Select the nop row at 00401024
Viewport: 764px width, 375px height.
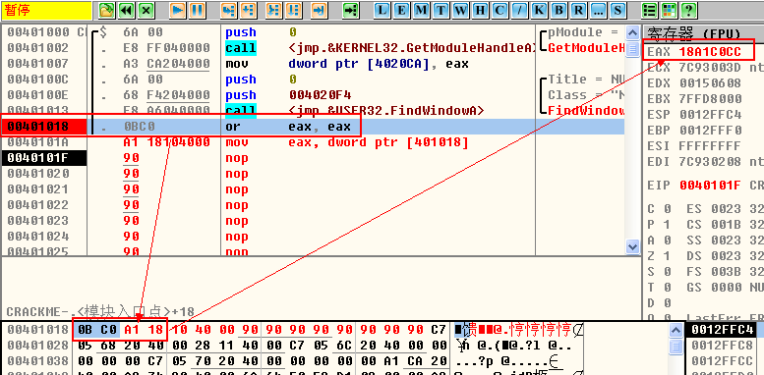tap(313, 237)
